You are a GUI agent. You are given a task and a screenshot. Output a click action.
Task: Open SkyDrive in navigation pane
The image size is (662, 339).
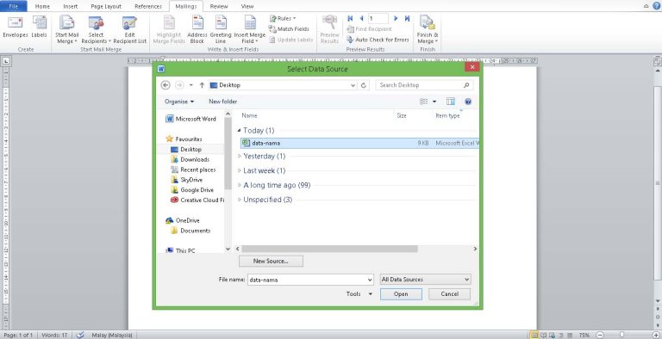click(186, 180)
